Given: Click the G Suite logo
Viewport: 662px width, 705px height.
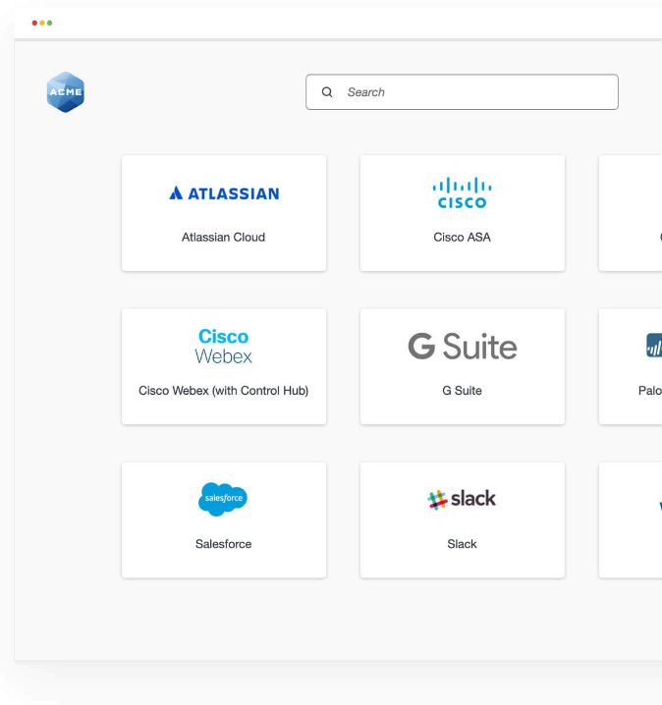Looking at the screenshot, I should coord(463,347).
